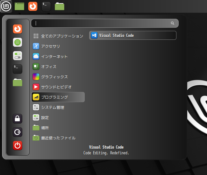Open Terminal from the top panel
207x175 pixels.
tap(46, 6)
